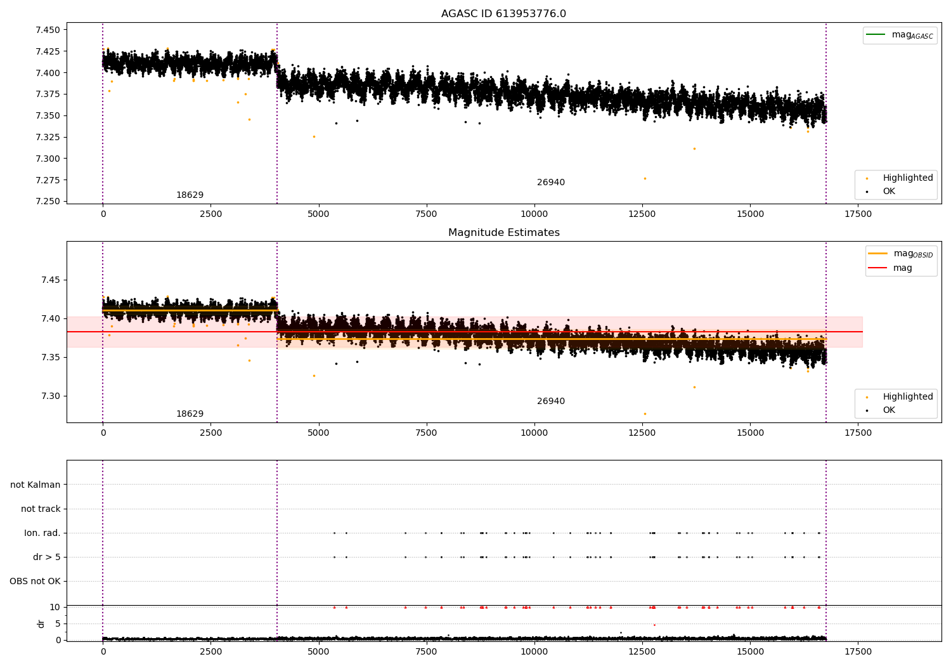Click the 7.45 y-tick in middle plot
The image size is (951, 666).
tap(51, 280)
